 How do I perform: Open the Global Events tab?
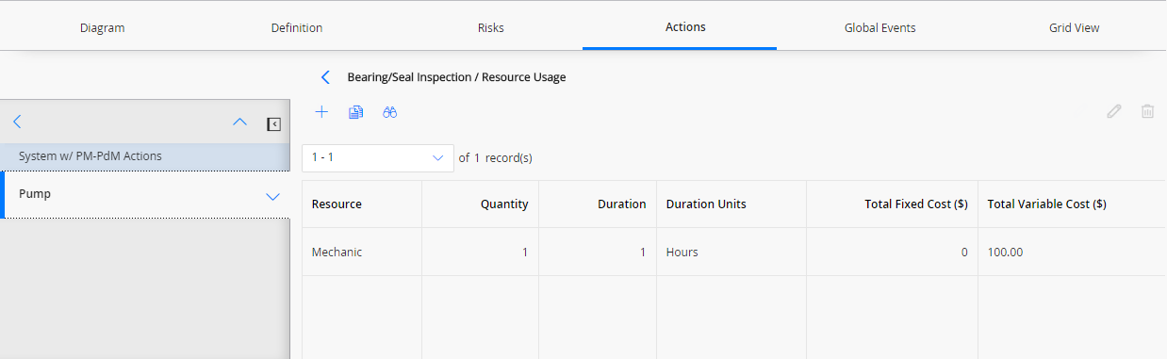pos(879,27)
